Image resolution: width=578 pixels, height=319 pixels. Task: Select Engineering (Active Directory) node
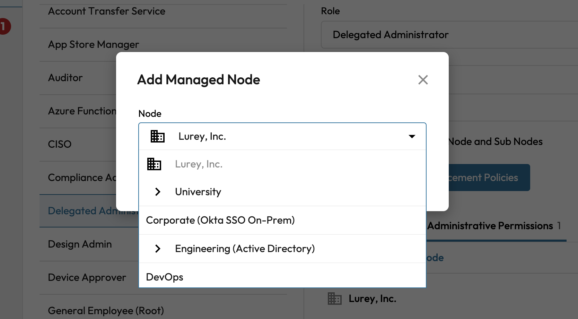(245, 249)
